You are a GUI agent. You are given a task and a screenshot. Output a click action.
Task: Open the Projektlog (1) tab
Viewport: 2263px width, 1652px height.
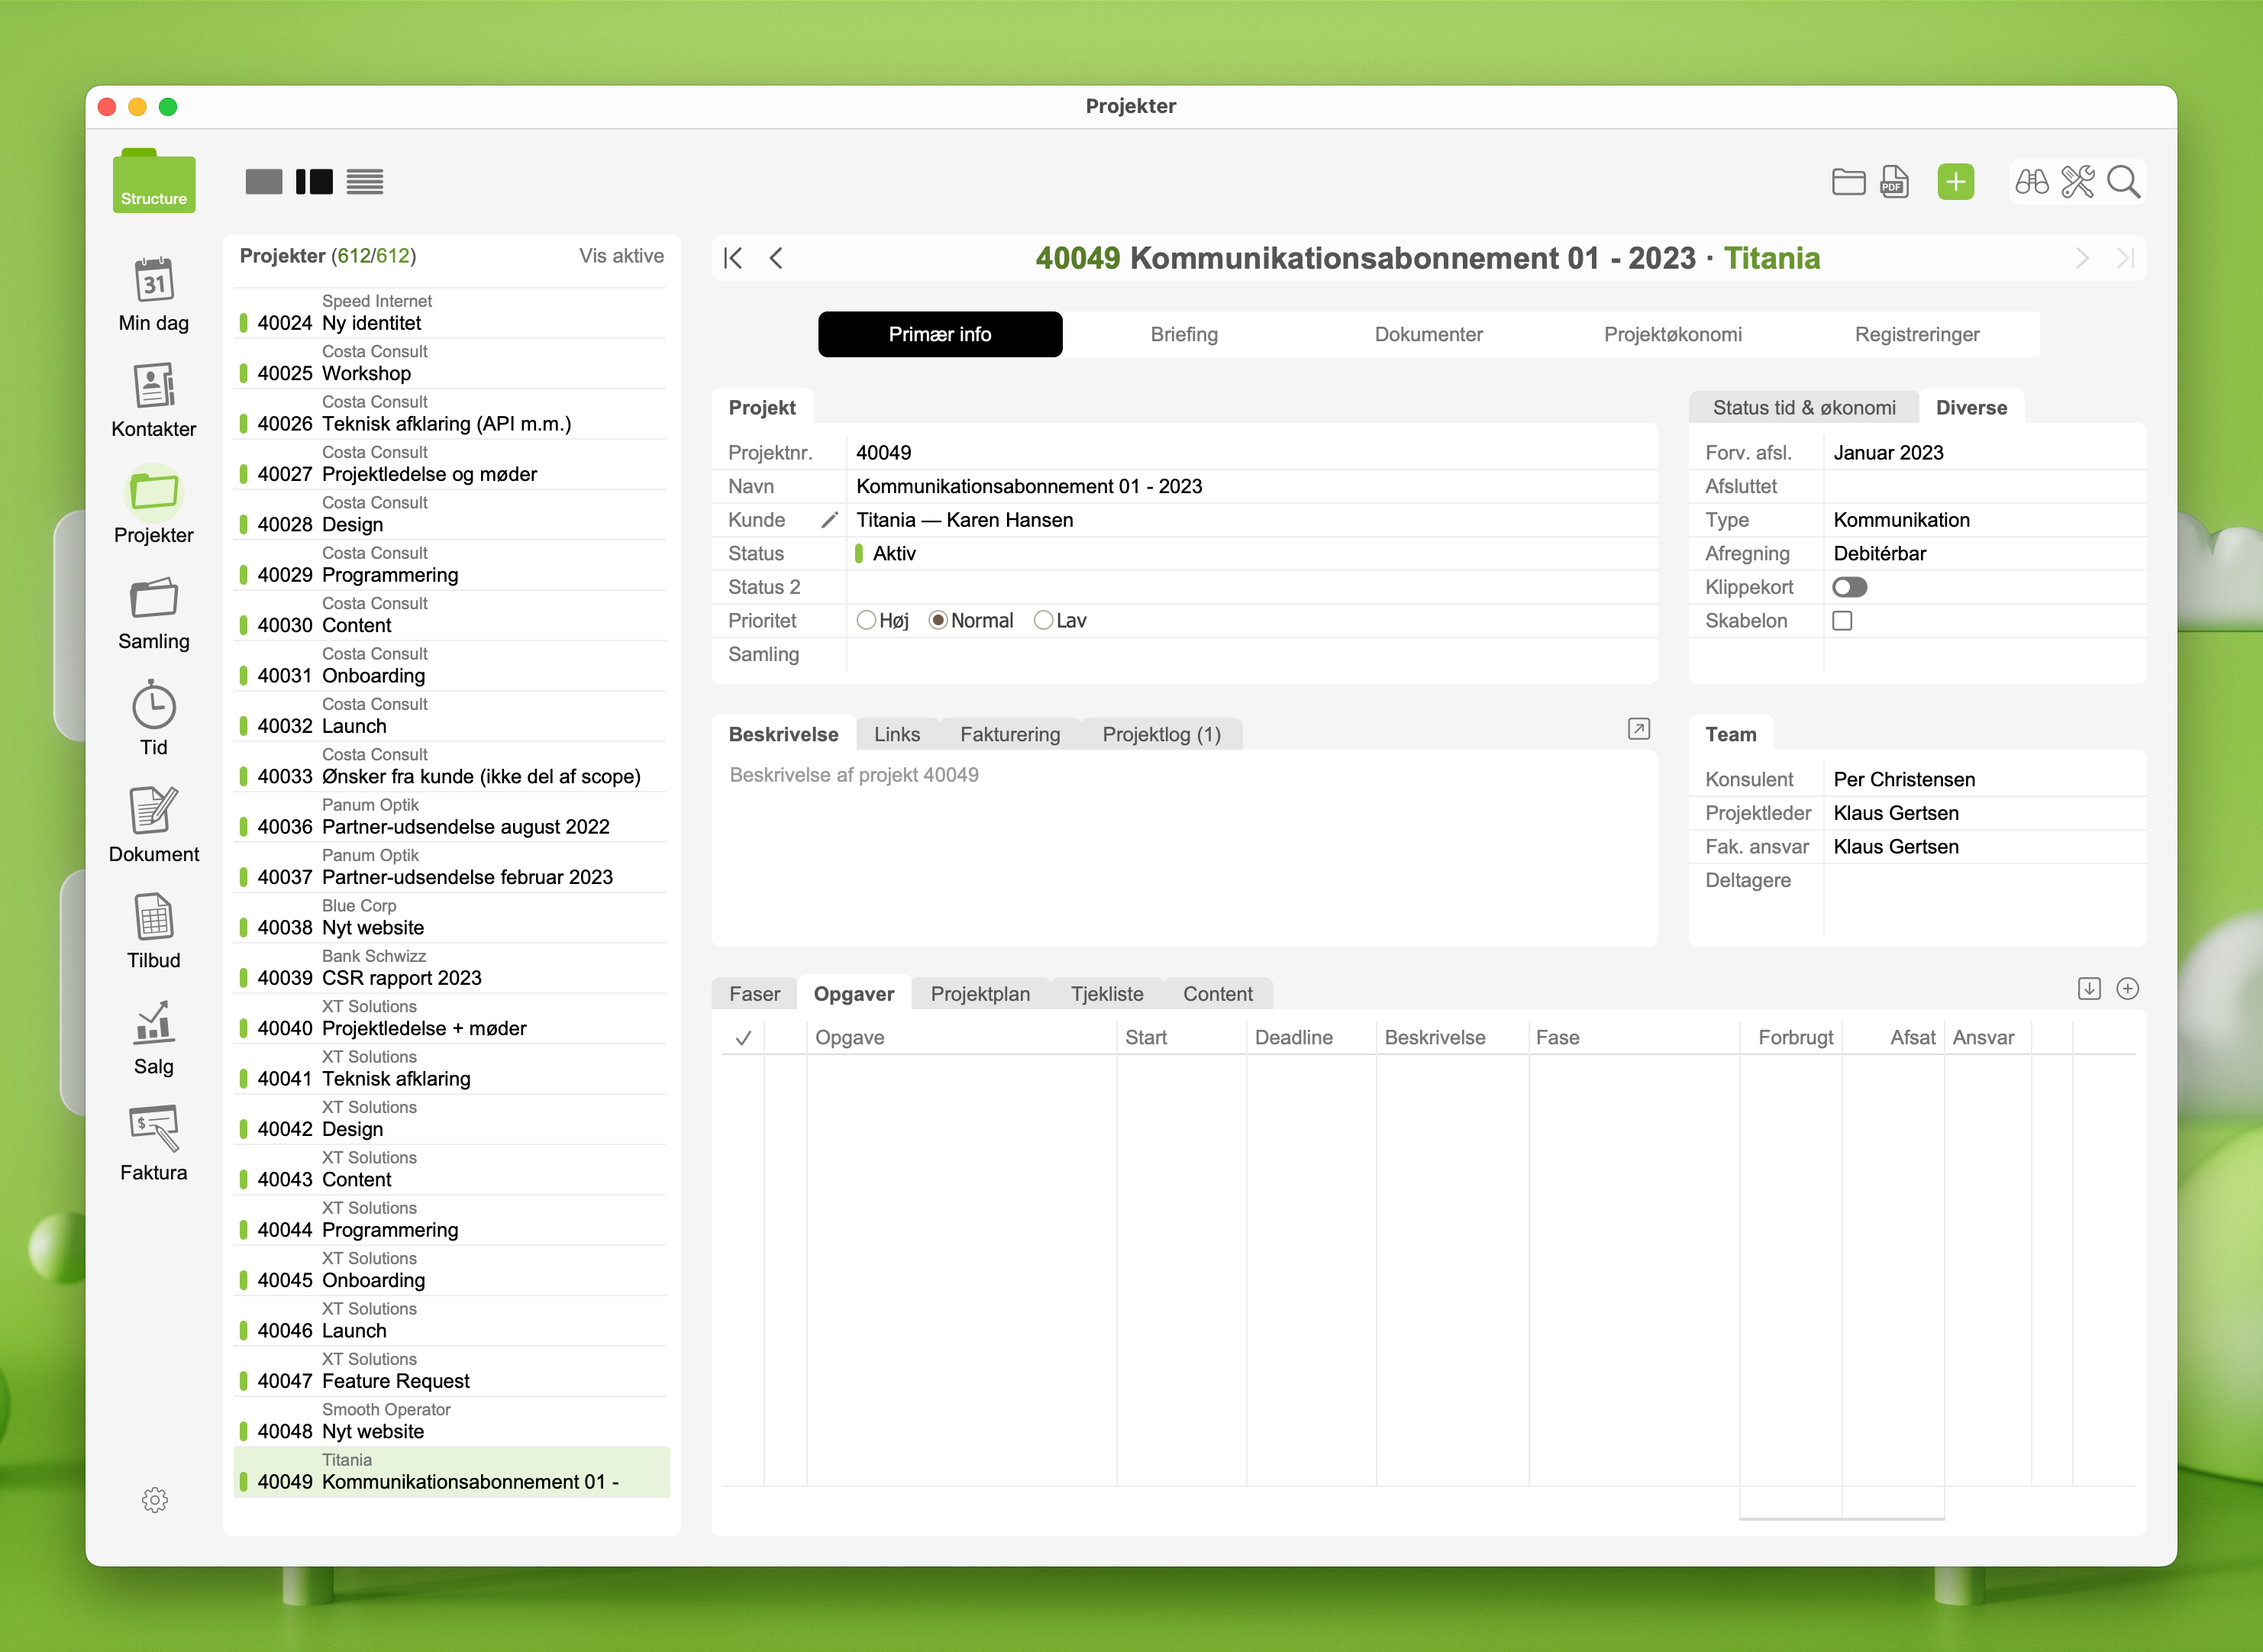(1161, 734)
